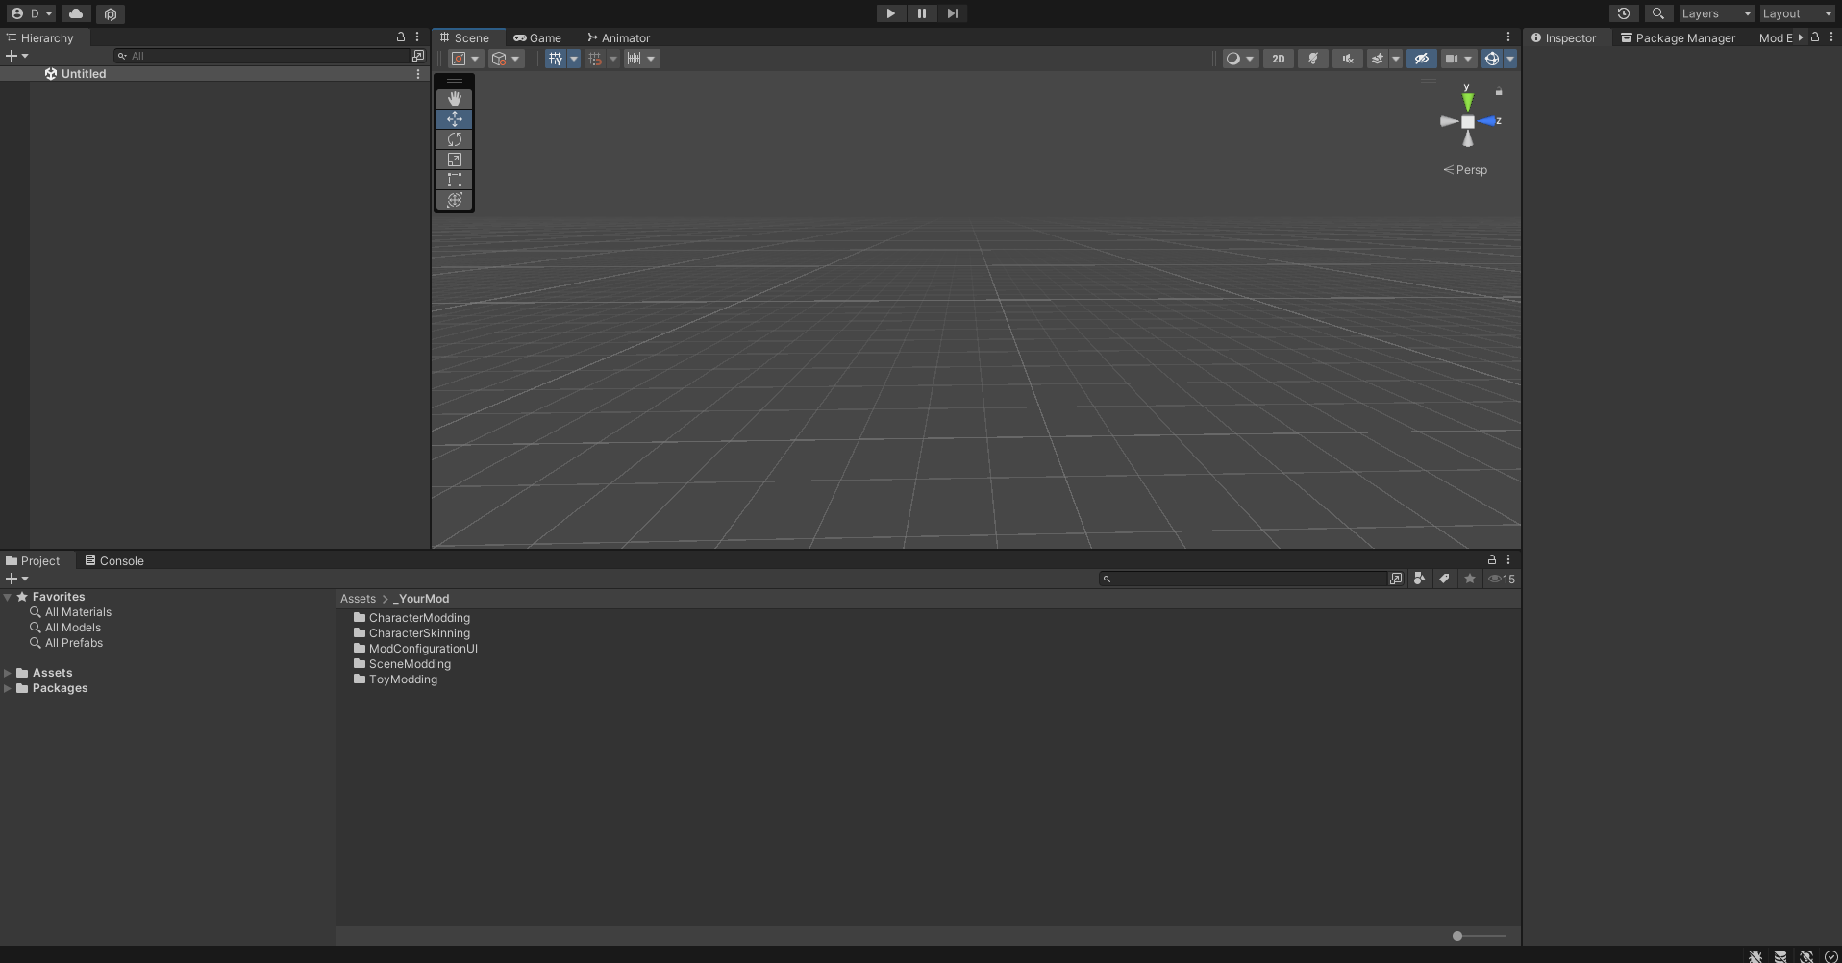Toggle 2D scene view mode
The height and width of the screenshot is (963, 1842).
point(1278,59)
